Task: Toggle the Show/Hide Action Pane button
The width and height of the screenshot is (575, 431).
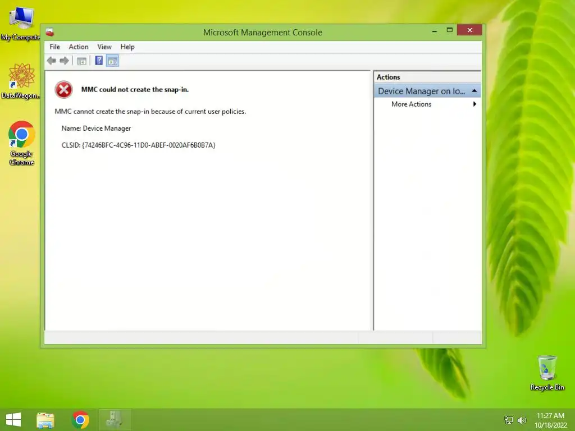Action: coord(112,61)
